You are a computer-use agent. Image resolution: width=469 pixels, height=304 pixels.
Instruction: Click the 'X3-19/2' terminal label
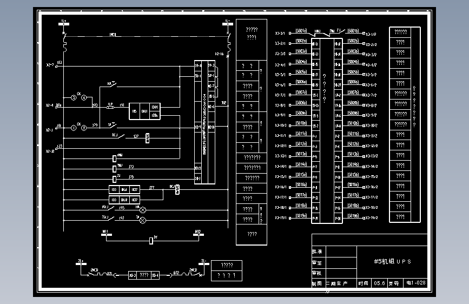372,218
